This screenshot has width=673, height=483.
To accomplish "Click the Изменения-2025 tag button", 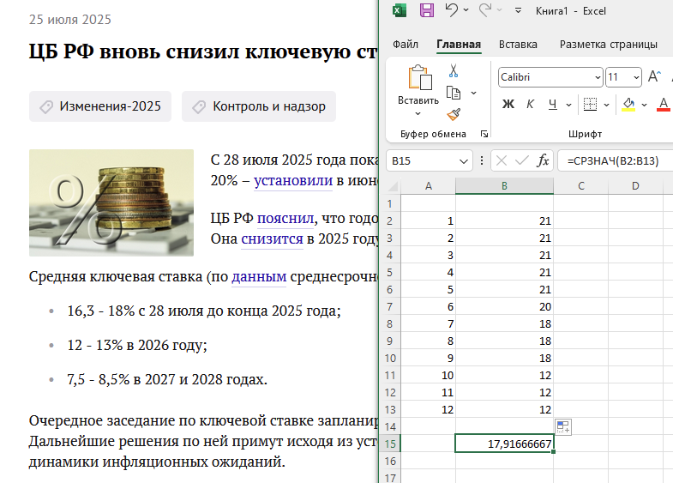I will [x=100, y=106].
